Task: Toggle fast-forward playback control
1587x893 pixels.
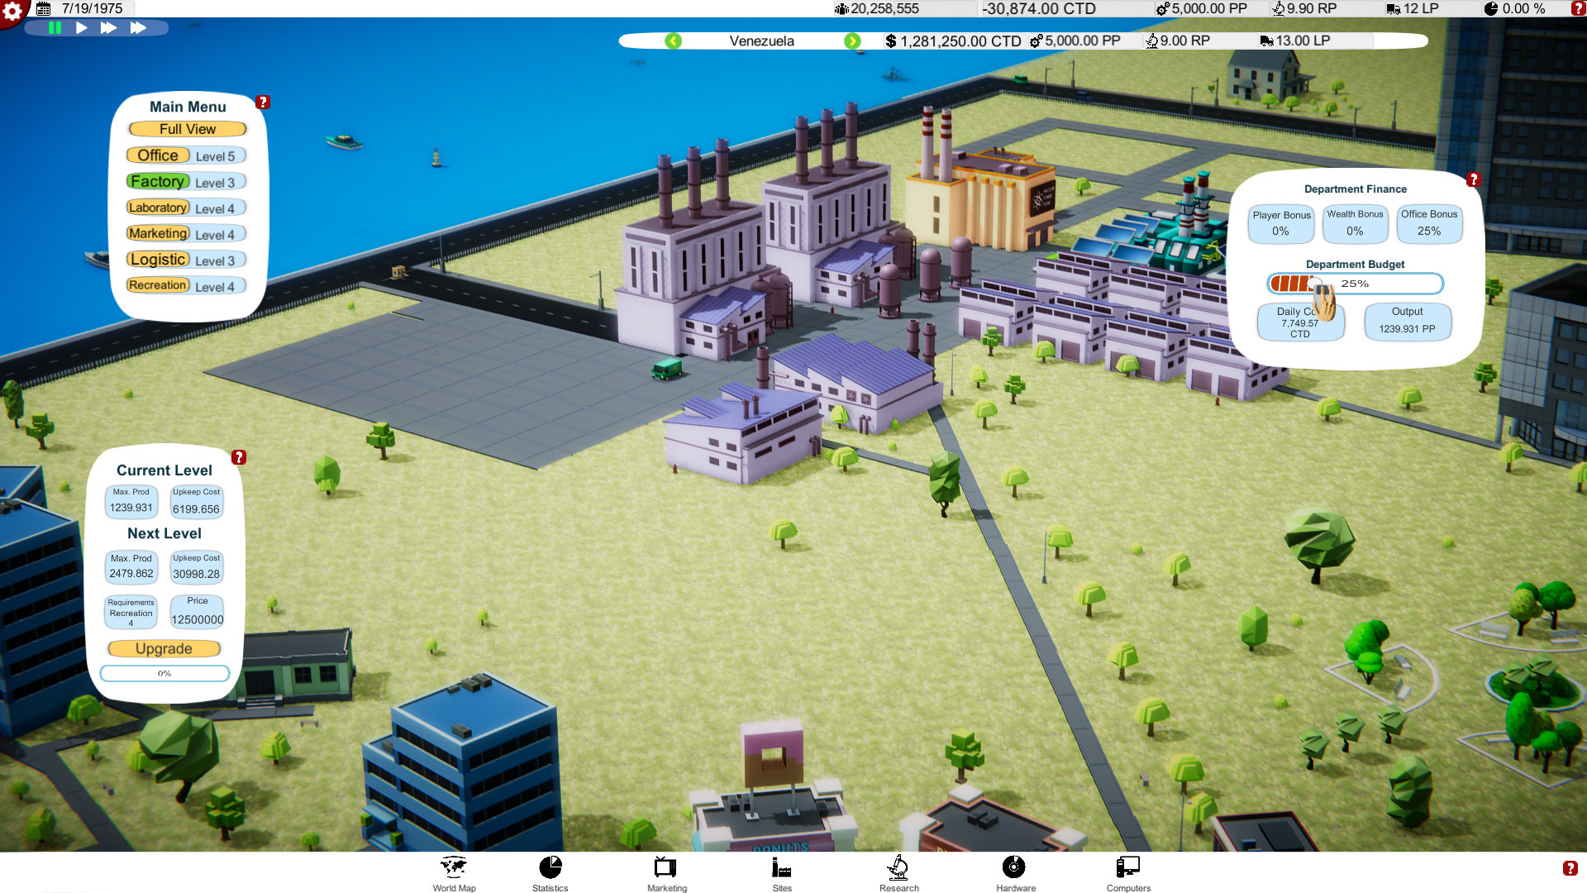Action: click(109, 28)
